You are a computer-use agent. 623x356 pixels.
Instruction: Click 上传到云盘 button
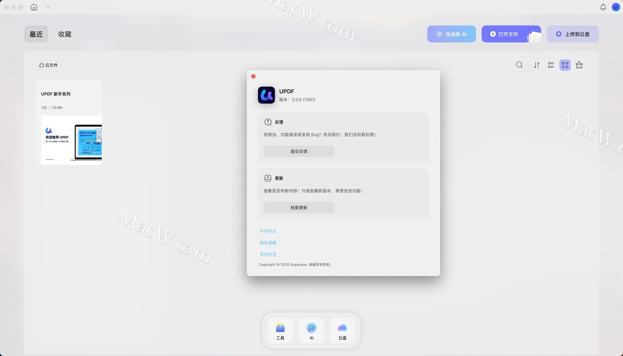(573, 34)
